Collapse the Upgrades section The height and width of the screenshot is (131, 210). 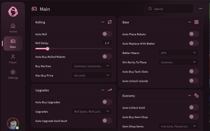[103, 90]
